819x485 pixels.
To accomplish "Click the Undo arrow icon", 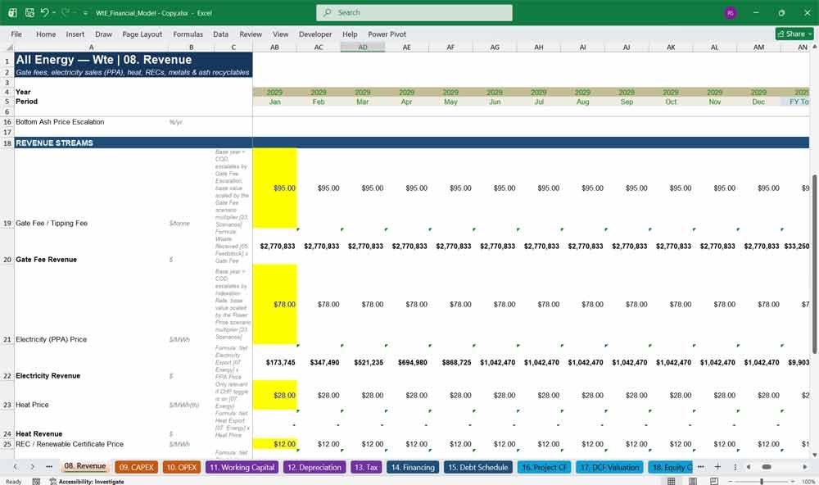I will pyautogui.click(x=44, y=12).
